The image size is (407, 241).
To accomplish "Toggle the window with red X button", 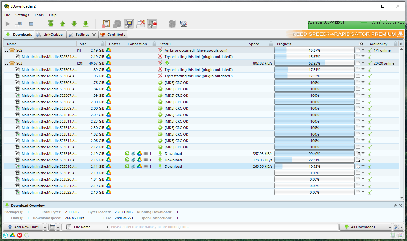I will coord(141,24).
